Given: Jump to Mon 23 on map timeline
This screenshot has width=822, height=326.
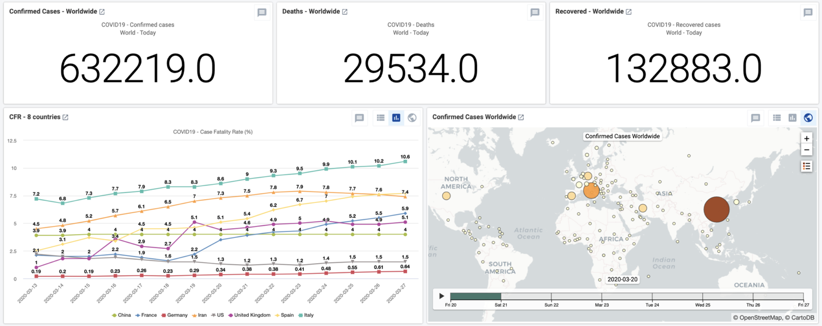Looking at the screenshot, I should [602, 296].
